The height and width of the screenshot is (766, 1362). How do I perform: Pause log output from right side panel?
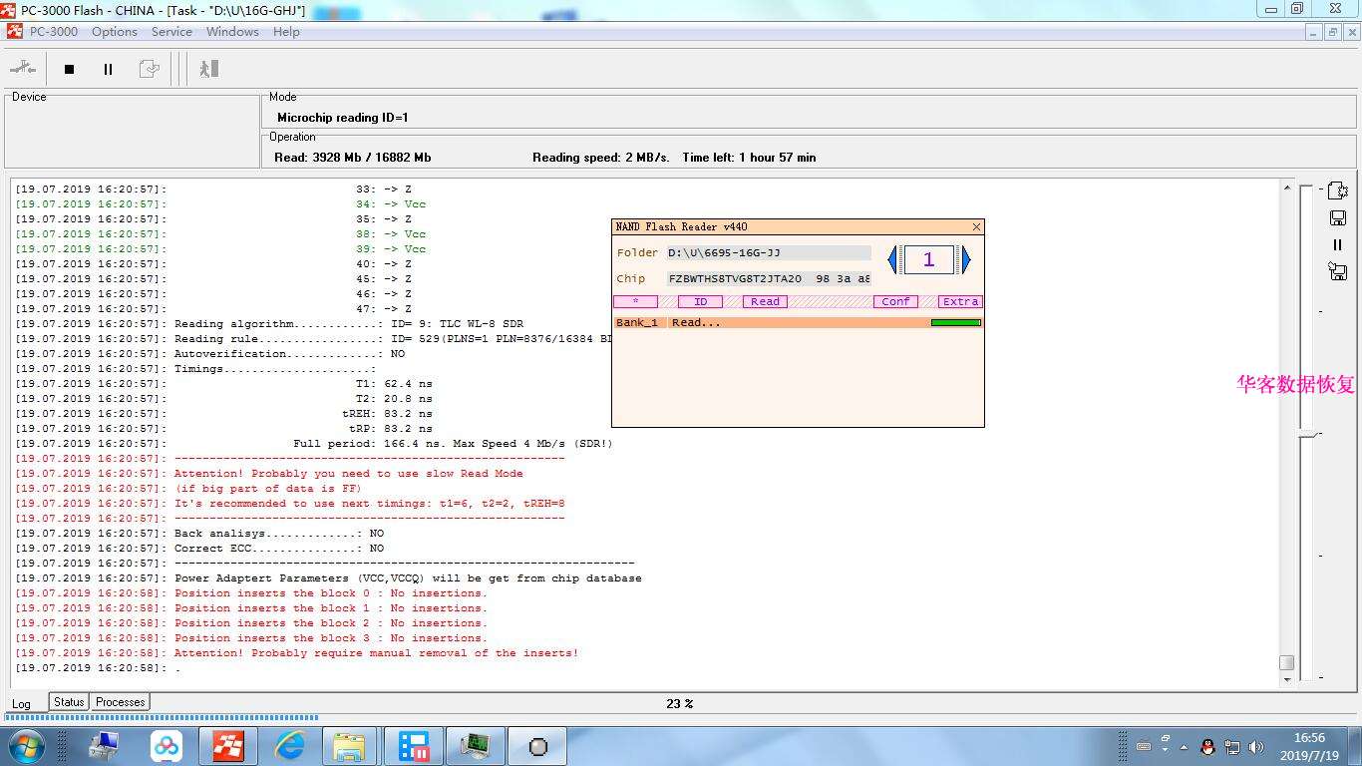click(x=1338, y=244)
